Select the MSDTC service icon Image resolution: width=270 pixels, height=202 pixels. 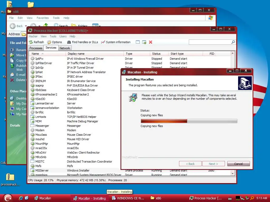coord(32,161)
